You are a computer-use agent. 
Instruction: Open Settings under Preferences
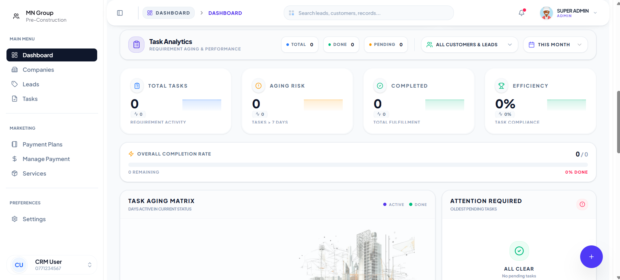point(52,219)
